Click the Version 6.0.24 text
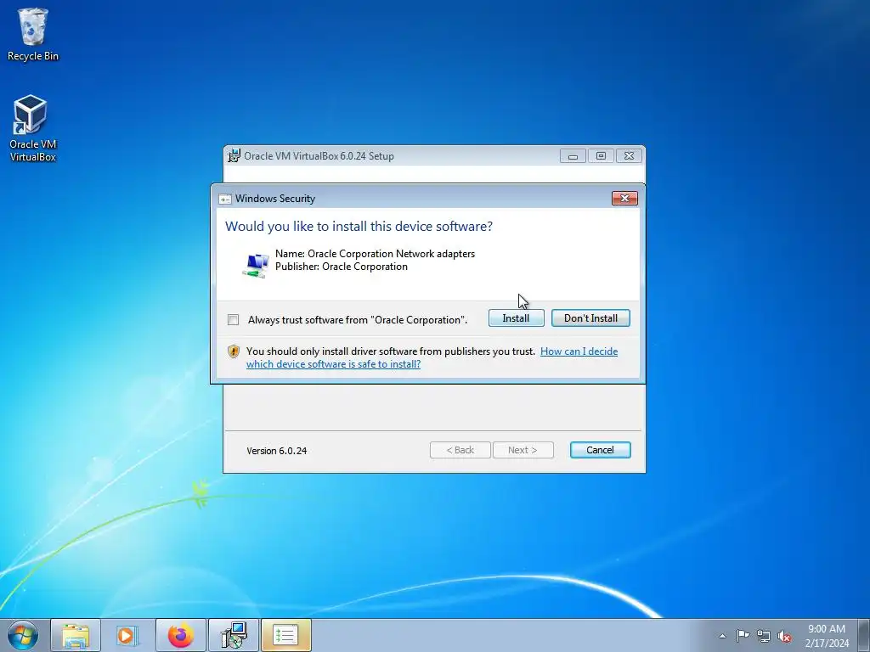This screenshot has width=870, height=652. pos(277,451)
